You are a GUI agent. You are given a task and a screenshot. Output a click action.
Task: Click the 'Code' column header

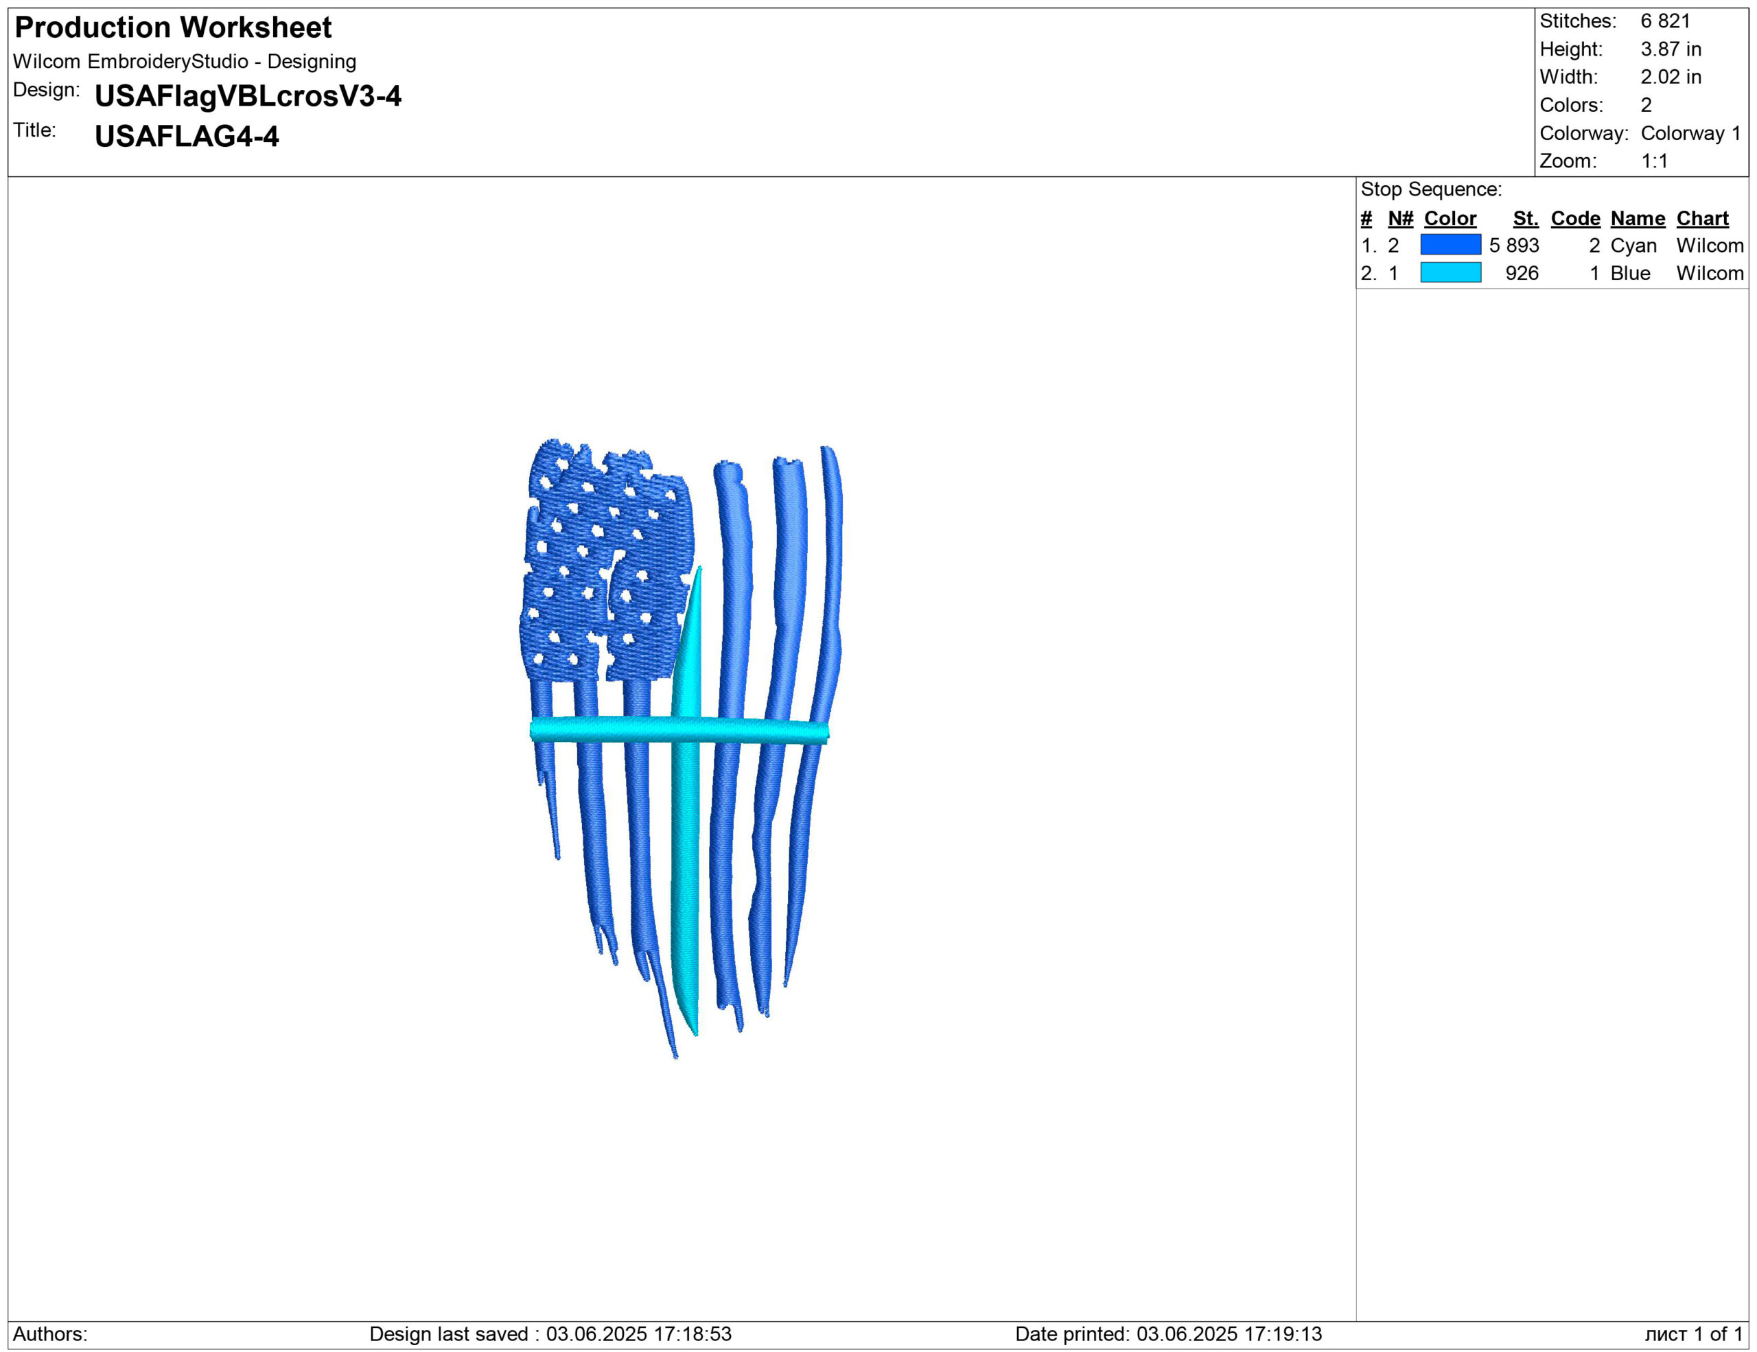pyautogui.click(x=1574, y=218)
